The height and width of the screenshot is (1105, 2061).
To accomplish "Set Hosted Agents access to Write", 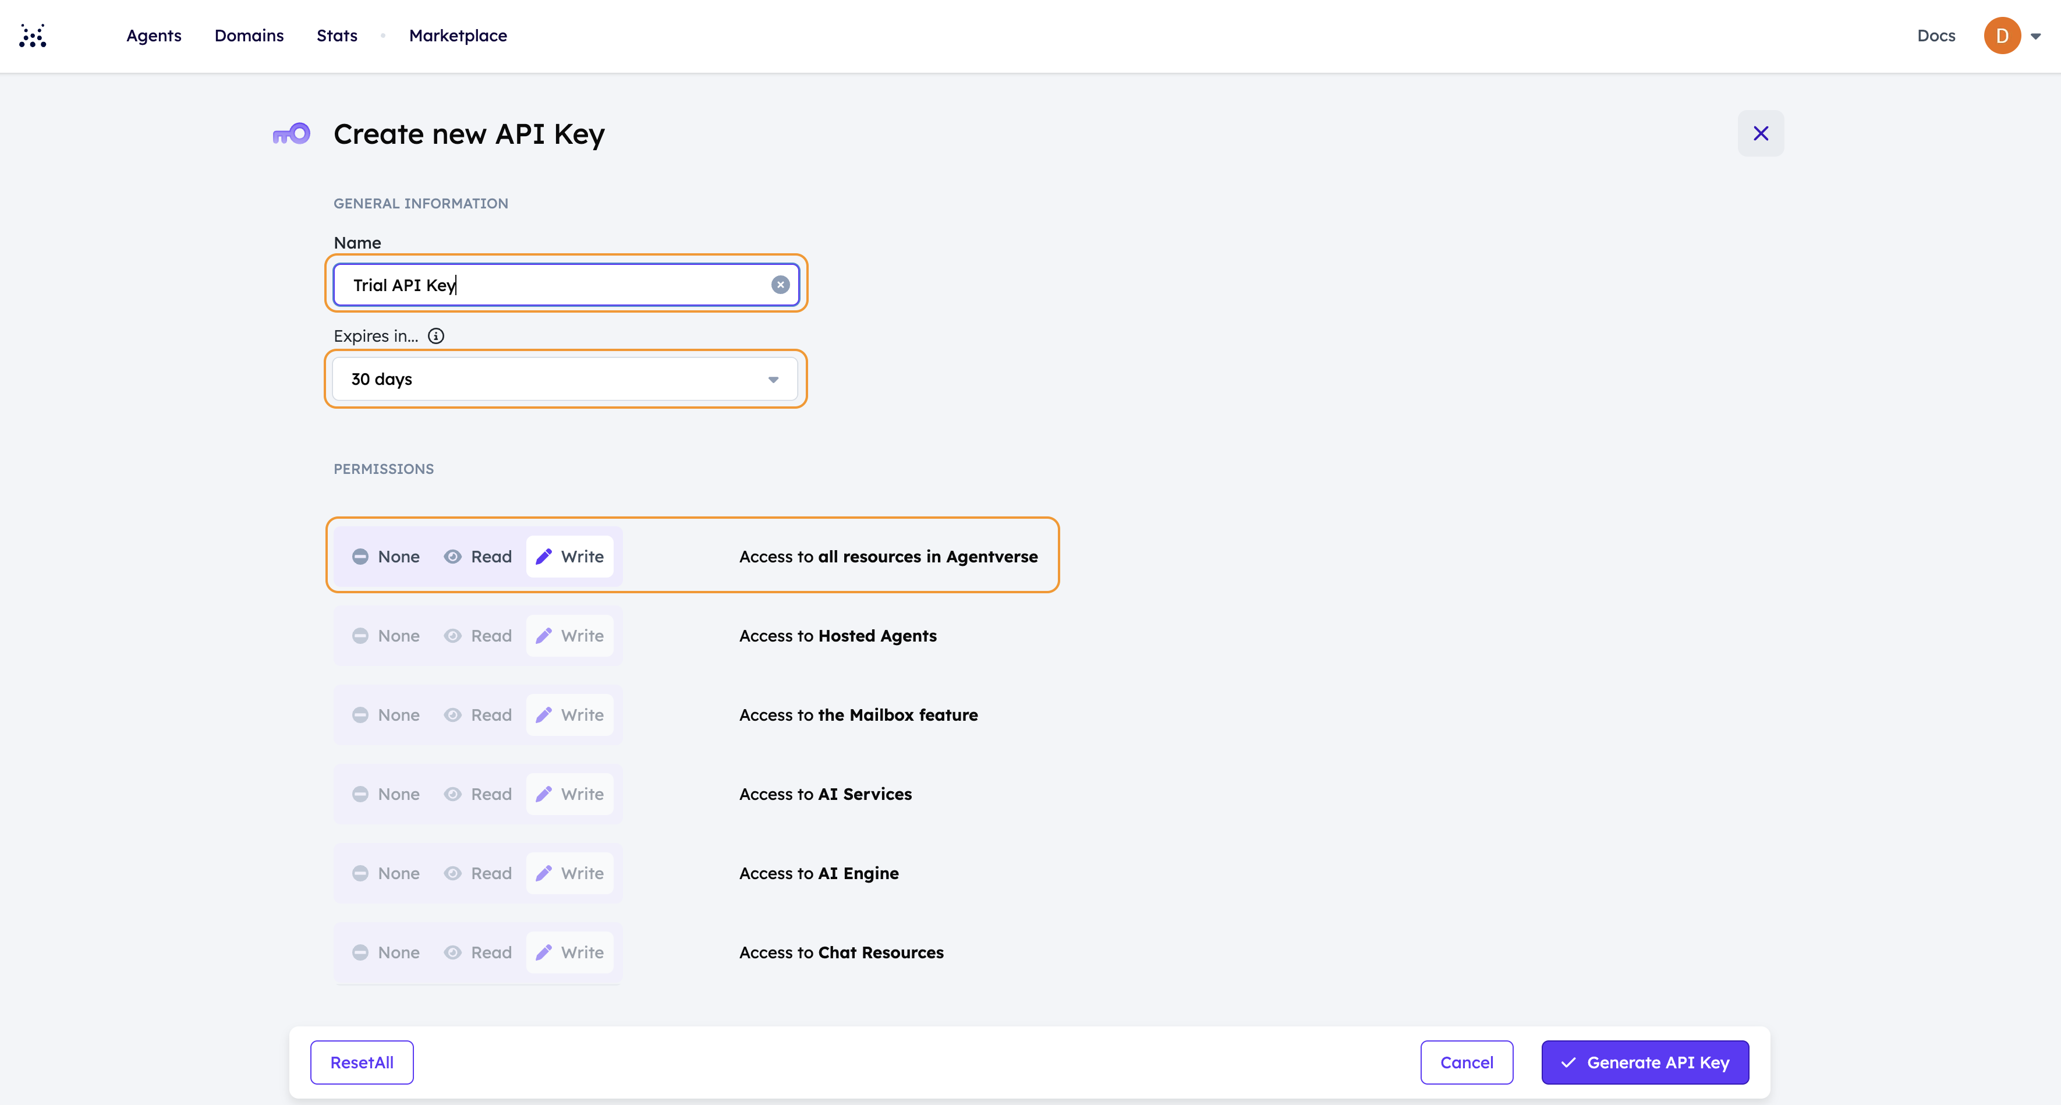I will (x=569, y=636).
